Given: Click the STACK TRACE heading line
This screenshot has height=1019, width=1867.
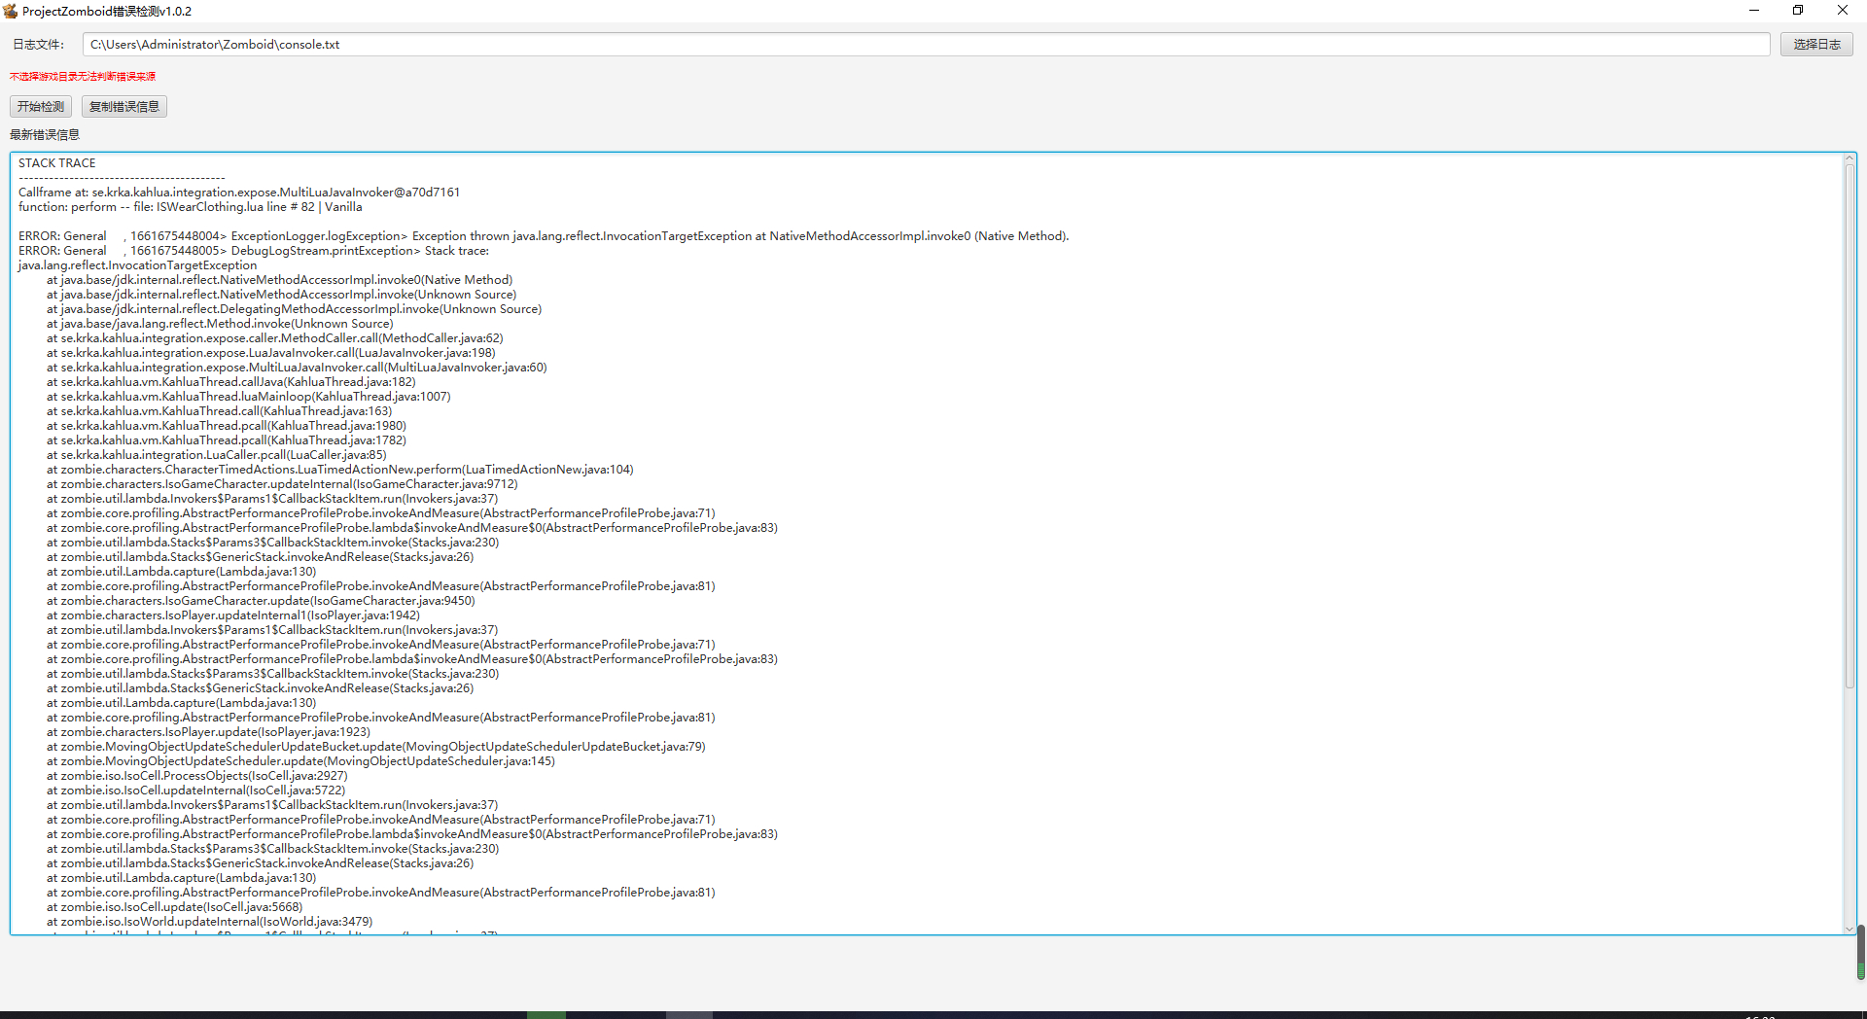Looking at the screenshot, I should [57, 163].
